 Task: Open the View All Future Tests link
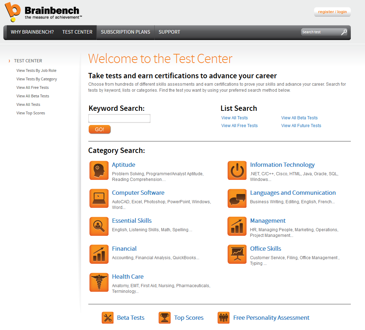(x=301, y=125)
